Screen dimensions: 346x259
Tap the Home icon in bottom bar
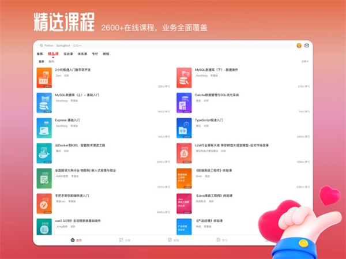click(72, 239)
